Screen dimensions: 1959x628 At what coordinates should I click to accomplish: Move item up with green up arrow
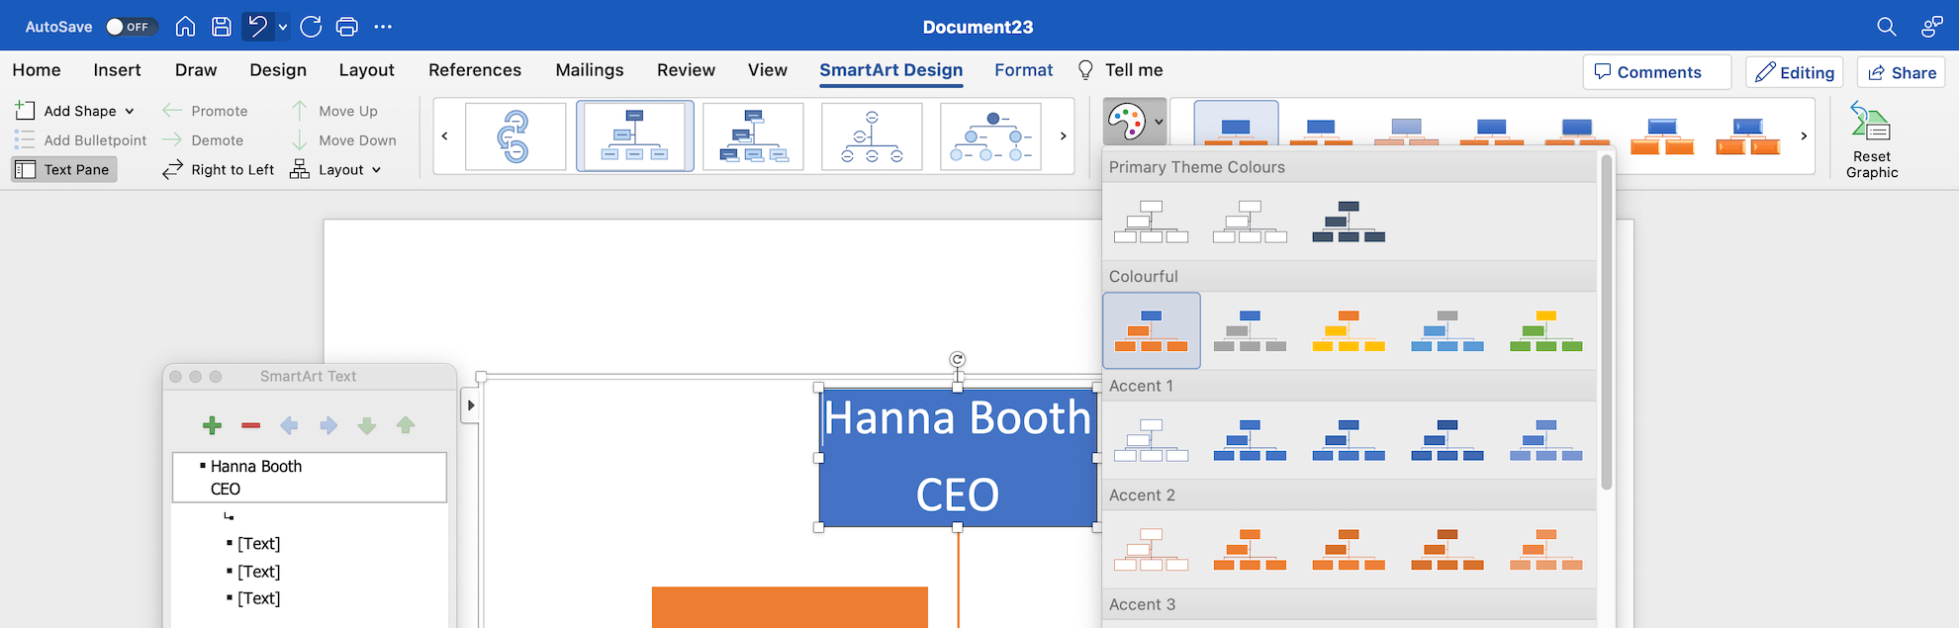coord(406,425)
